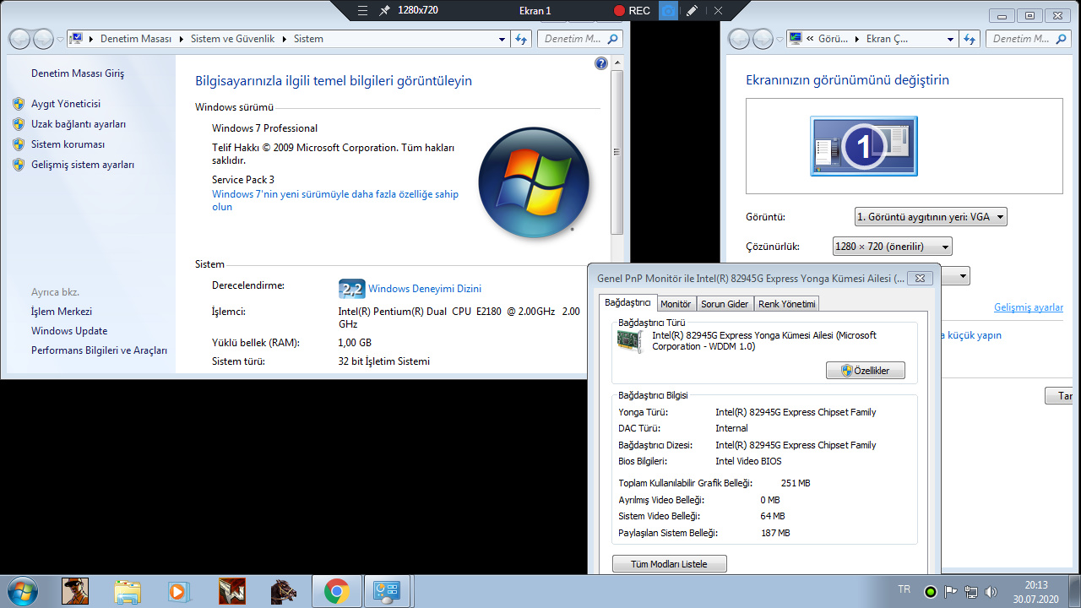Expand the Çözünürlük 1280 × 720 dropdown

pyautogui.click(x=893, y=247)
